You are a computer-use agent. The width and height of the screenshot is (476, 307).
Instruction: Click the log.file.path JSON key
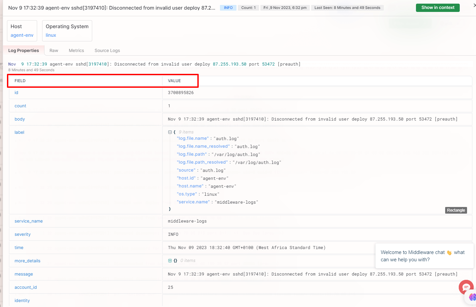[x=192, y=154]
